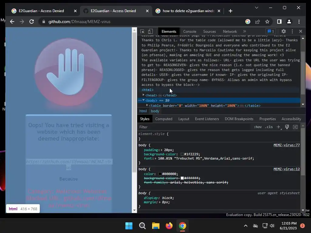Toggle the computed styles sidebar icon

(295, 127)
